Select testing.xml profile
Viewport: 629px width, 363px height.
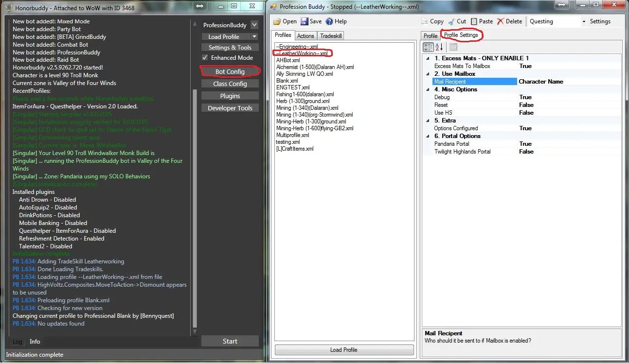click(288, 142)
